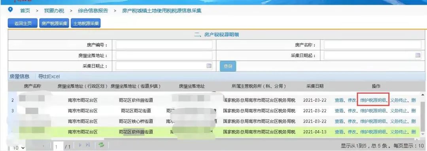Click the 返回主页 button

pyautogui.click(x=23, y=23)
